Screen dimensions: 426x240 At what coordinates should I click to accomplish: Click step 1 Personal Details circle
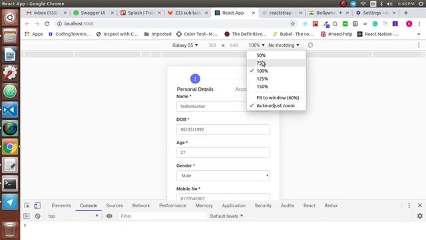[195, 79]
